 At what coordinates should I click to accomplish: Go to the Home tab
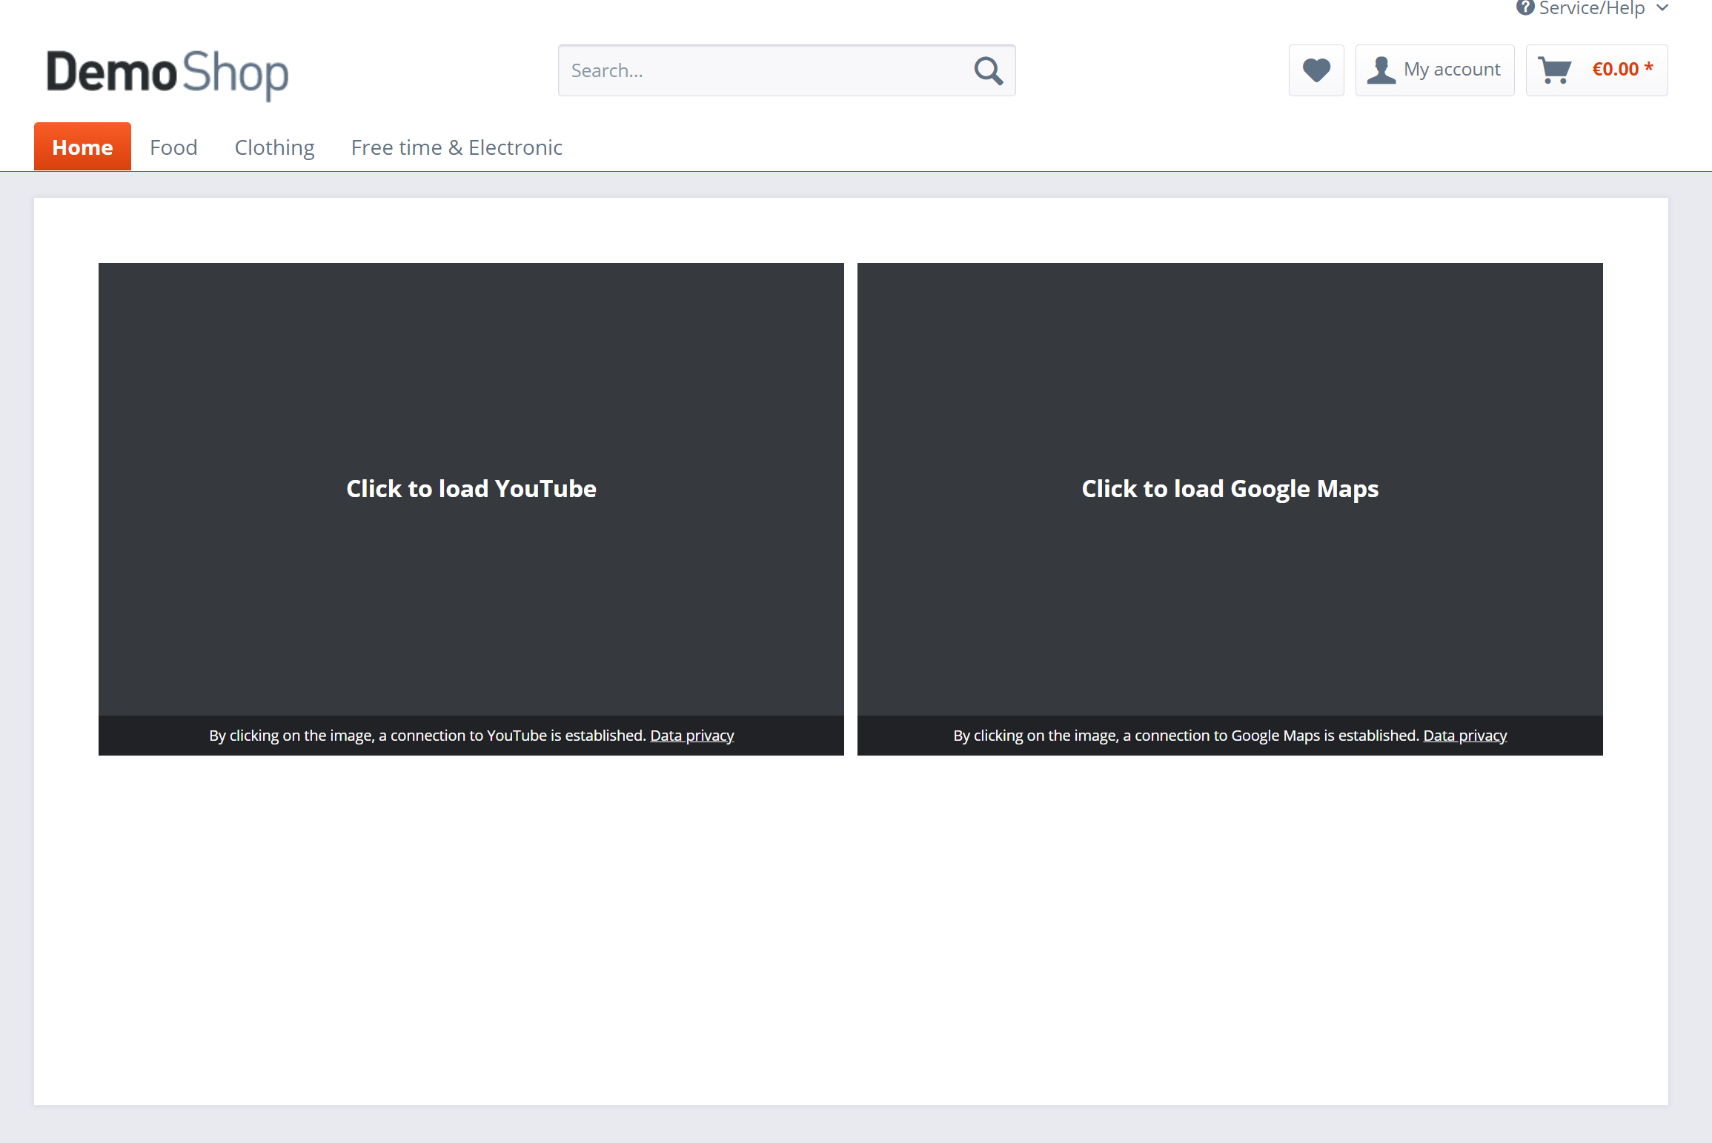click(x=82, y=147)
